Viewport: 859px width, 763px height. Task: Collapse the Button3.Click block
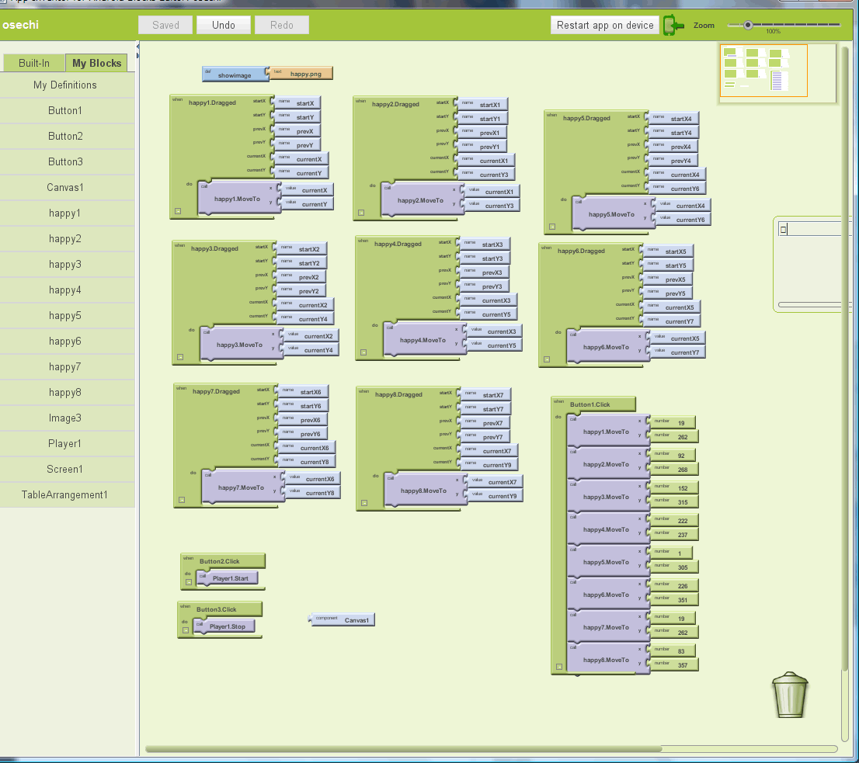coord(185,630)
